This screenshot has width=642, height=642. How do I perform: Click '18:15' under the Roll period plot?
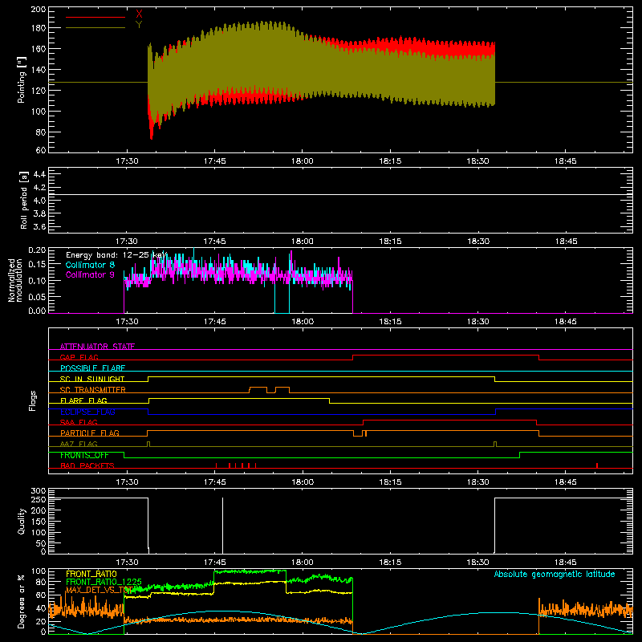point(390,242)
